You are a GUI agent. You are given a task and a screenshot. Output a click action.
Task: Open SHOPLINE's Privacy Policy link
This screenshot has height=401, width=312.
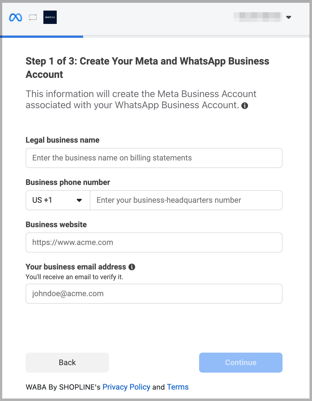127,387
